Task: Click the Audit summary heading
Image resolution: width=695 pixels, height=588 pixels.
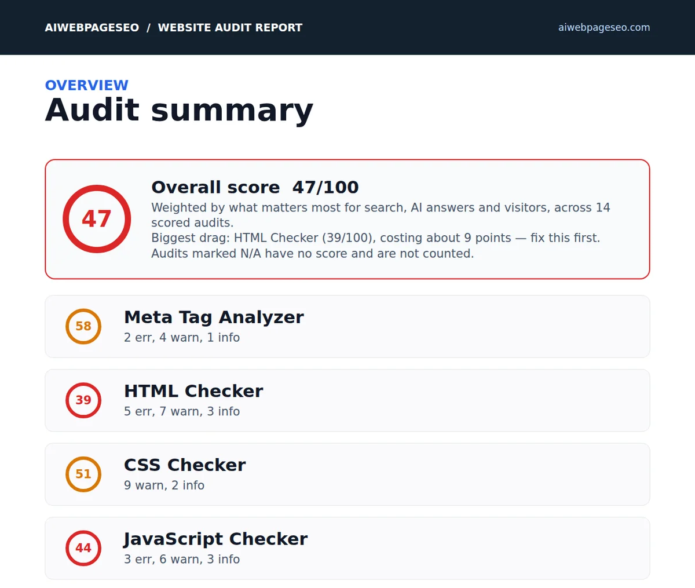Action: (x=179, y=110)
